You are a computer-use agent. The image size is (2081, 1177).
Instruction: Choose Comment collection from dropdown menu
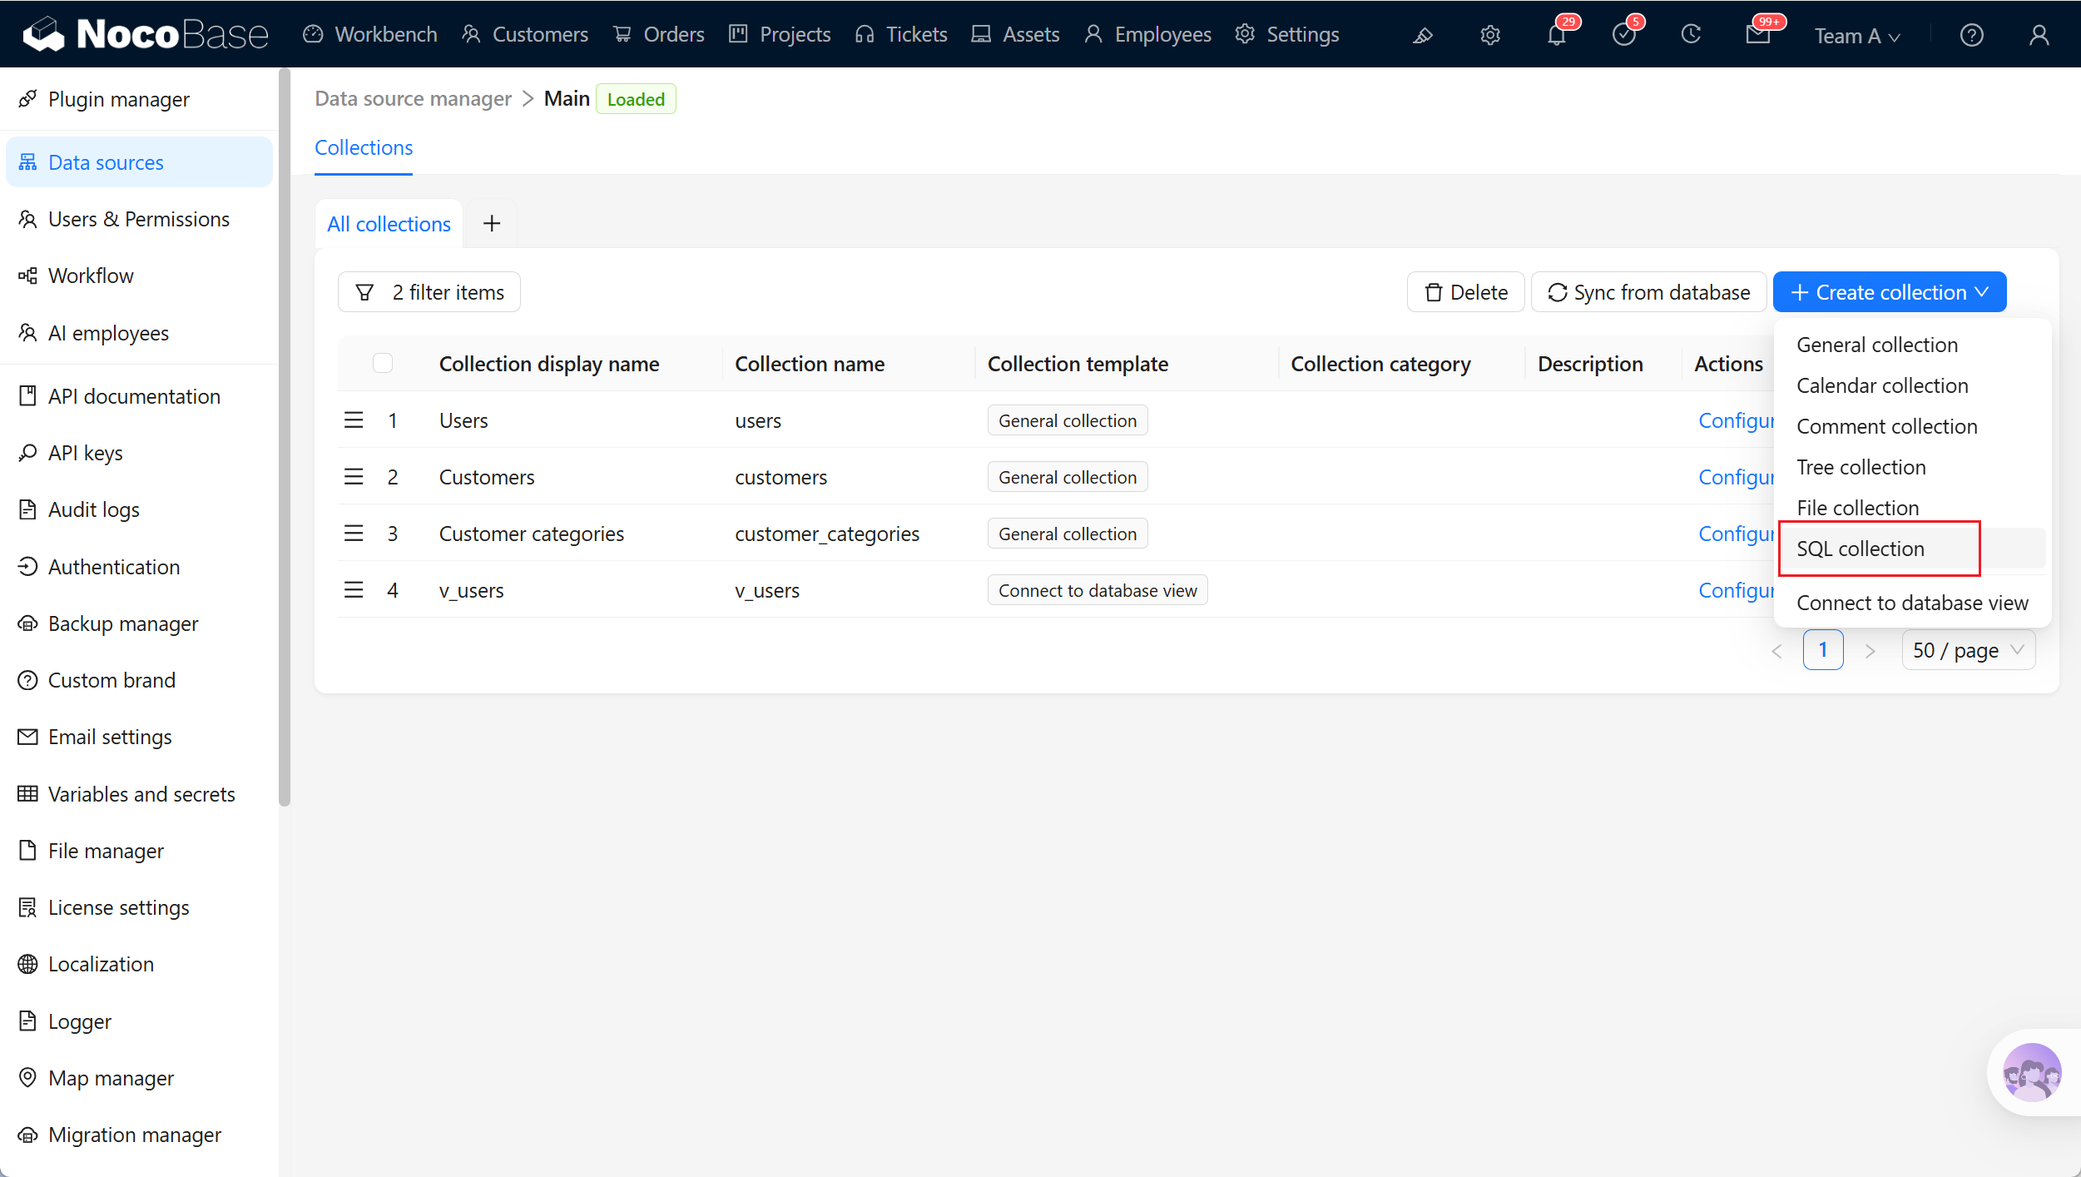pyautogui.click(x=1912, y=426)
